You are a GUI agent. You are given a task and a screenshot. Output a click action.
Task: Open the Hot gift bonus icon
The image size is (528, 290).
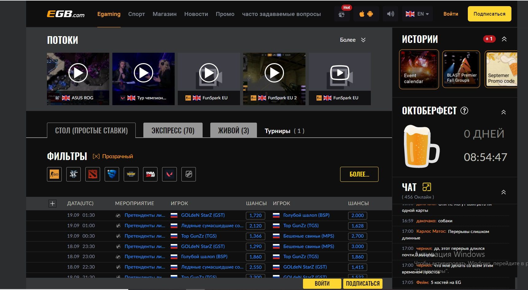pyautogui.click(x=341, y=14)
